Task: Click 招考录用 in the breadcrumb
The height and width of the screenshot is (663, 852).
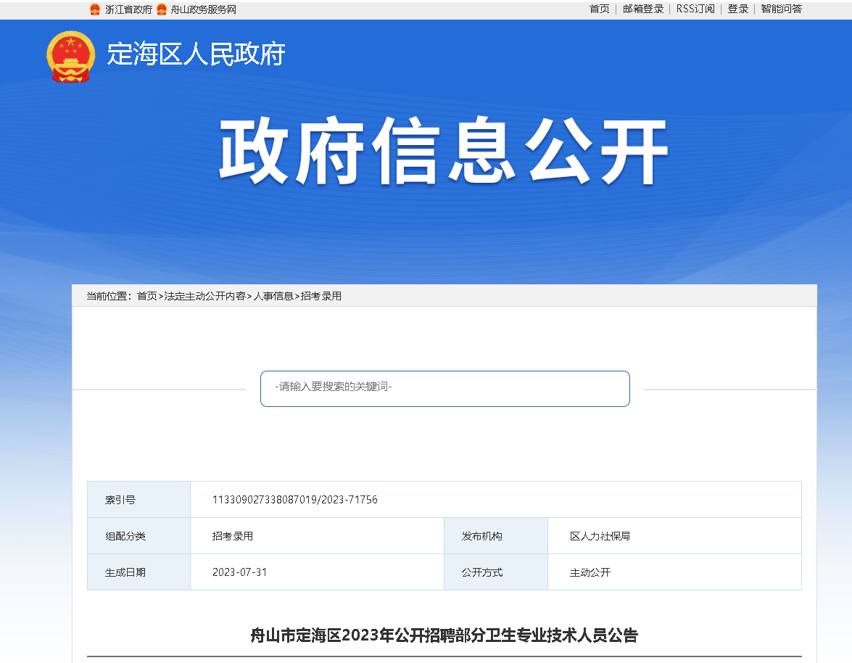Action: coord(321,296)
